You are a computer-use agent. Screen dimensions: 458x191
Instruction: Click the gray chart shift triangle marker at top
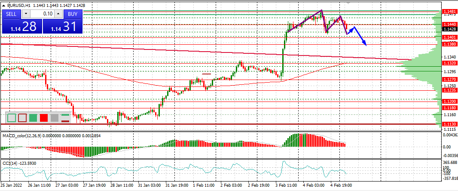tap(348, 3)
